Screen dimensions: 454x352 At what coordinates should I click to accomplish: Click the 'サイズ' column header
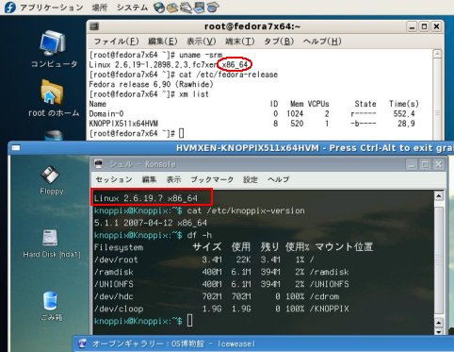click(207, 247)
